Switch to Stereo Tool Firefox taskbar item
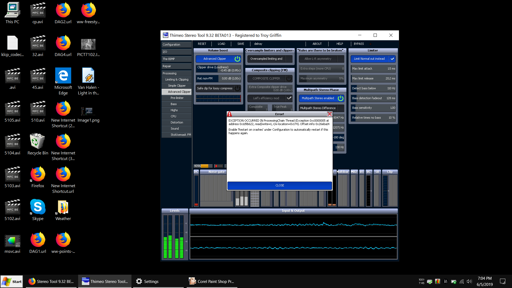The height and width of the screenshot is (288, 512). [51, 281]
